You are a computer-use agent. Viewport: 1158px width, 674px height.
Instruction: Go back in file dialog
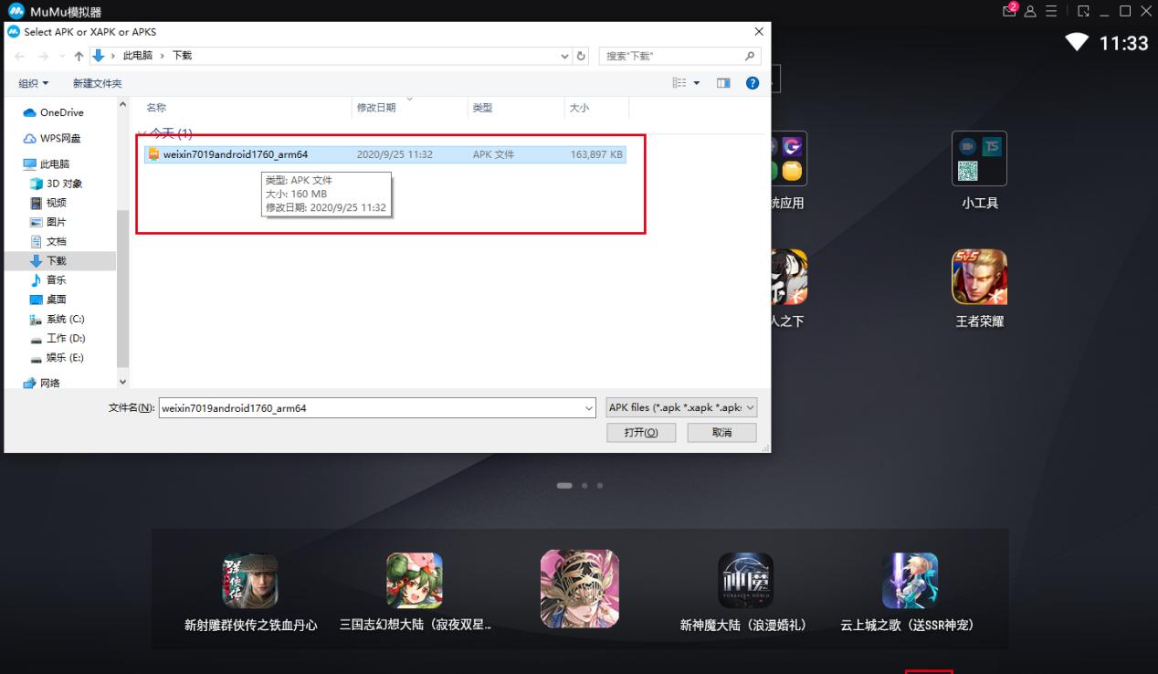pyautogui.click(x=21, y=56)
